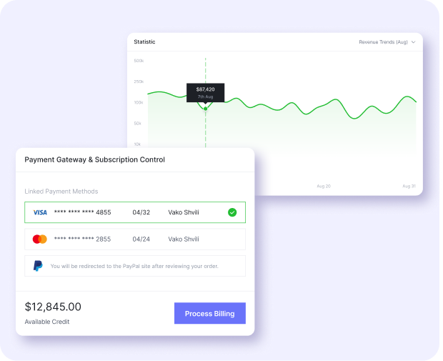The height and width of the screenshot is (361, 443).
Task: Click the Statistic panel title
Action: pos(144,42)
